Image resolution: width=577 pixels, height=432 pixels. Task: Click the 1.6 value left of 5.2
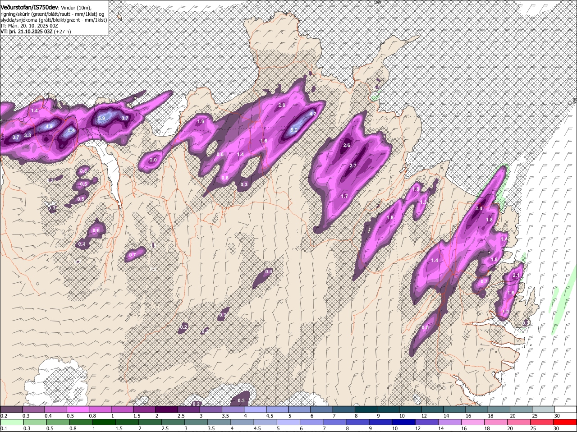[264, 141]
